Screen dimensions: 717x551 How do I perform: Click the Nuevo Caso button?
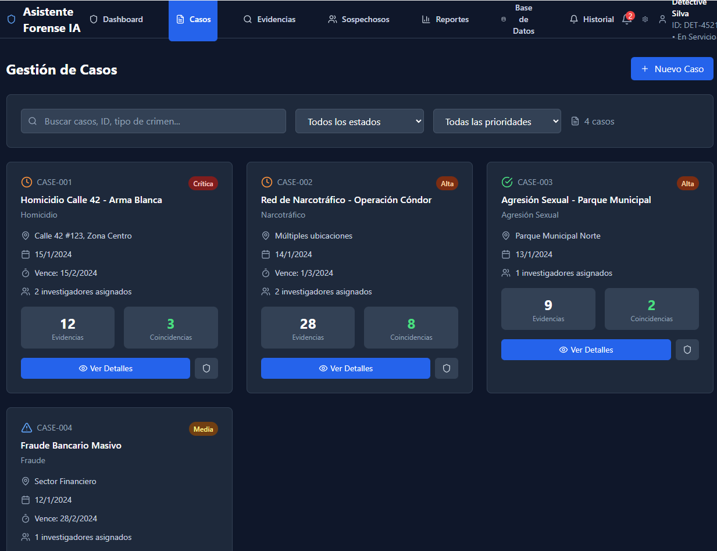click(672, 69)
